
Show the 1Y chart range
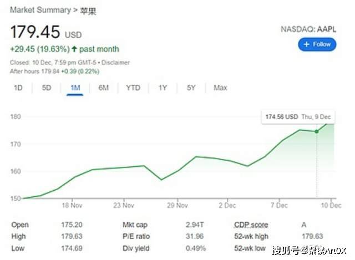click(x=163, y=88)
